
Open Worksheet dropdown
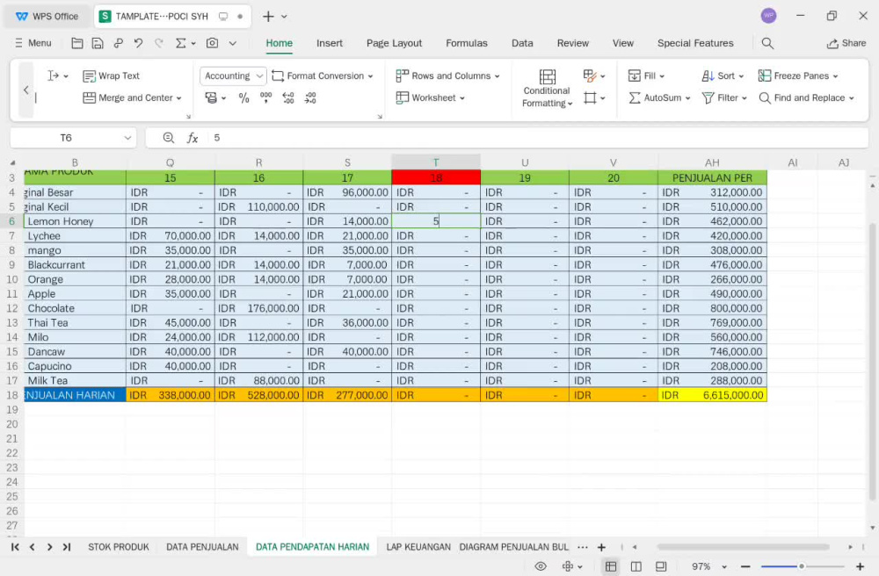coord(430,98)
